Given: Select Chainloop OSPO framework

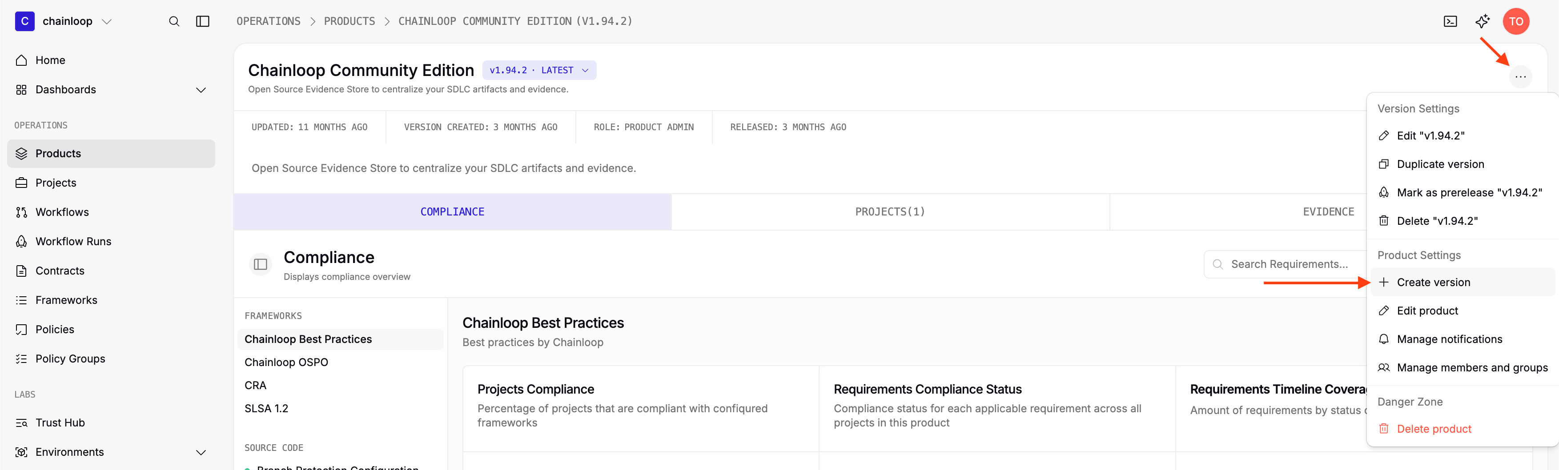Looking at the screenshot, I should [x=286, y=362].
